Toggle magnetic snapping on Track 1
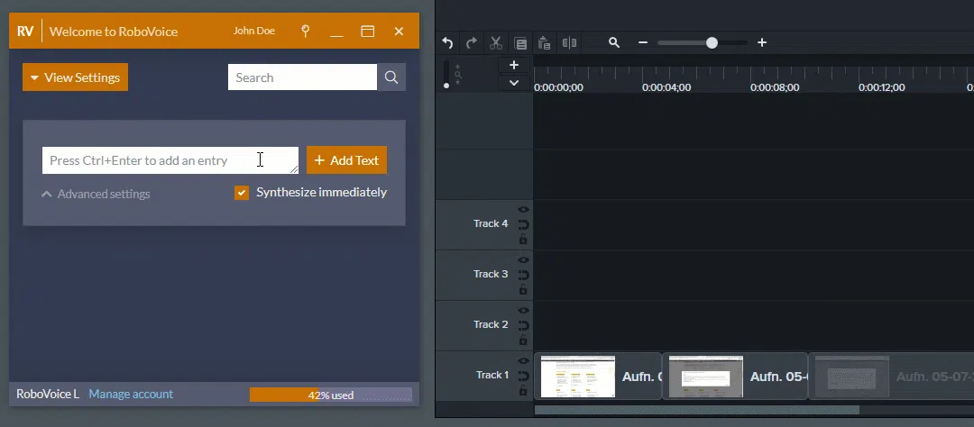Image resolution: width=974 pixels, height=427 pixels. click(523, 376)
